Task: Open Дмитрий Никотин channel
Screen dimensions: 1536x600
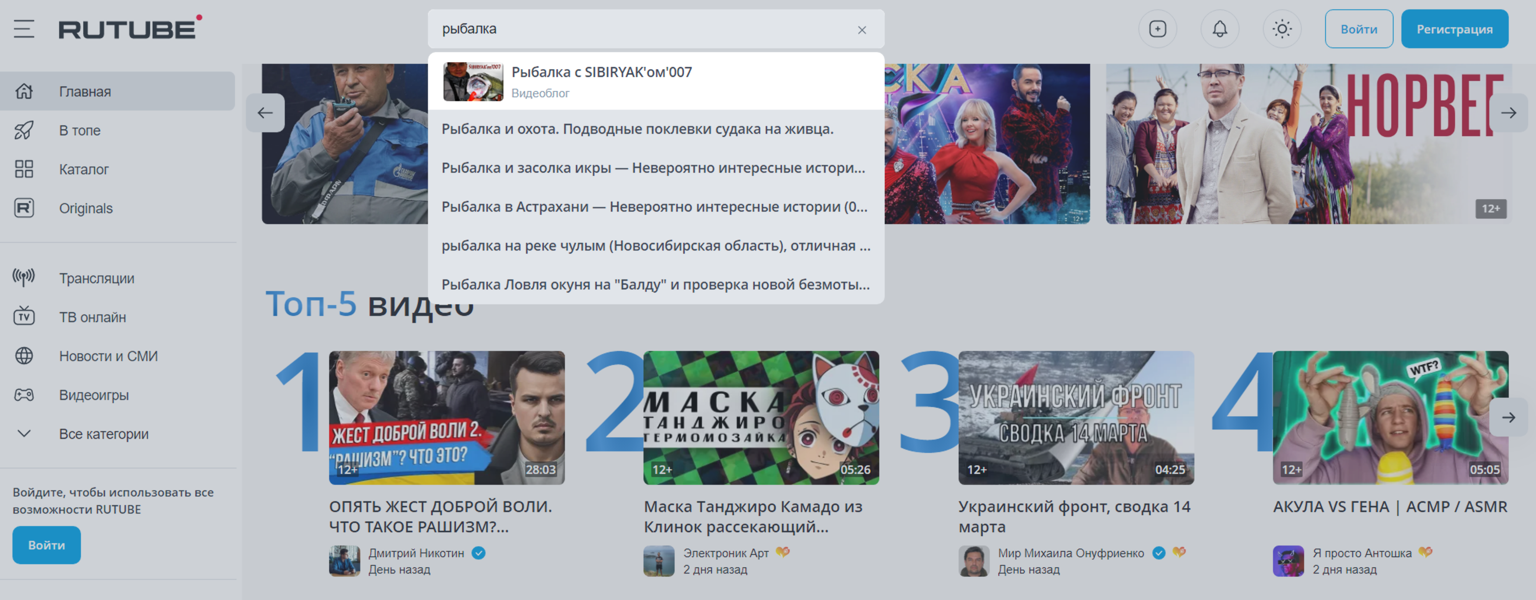Action: (416, 553)
